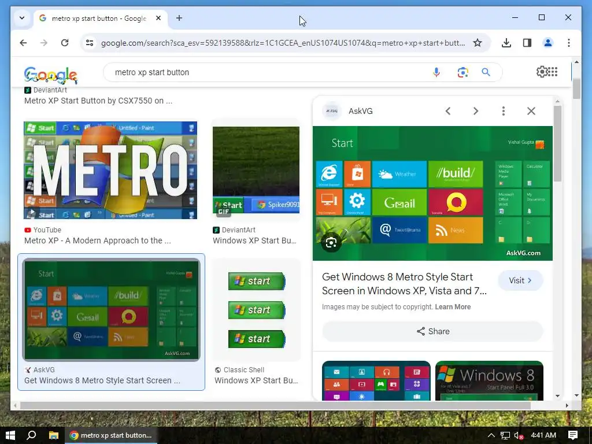The width and height of the screenshot is (592, 444).
Task: Open network status tray icon
Action: (x=505, y=435)
